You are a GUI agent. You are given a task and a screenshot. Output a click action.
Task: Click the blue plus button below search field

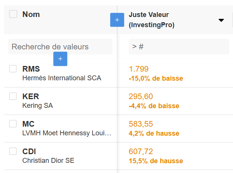tap(60, 59)
